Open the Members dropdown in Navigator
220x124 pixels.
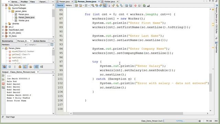(x=14, y=44)
